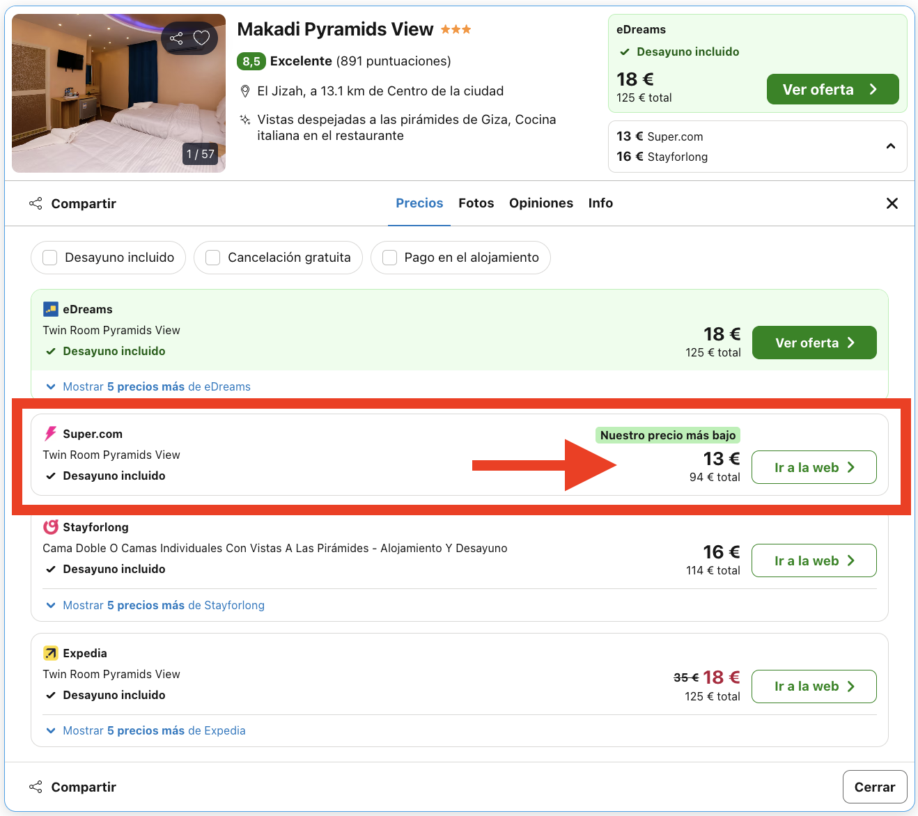The width and height of the screenshot is (918, 816).
Task: Click the 94 € total text for Super.com
Action: tap(715, 477)
